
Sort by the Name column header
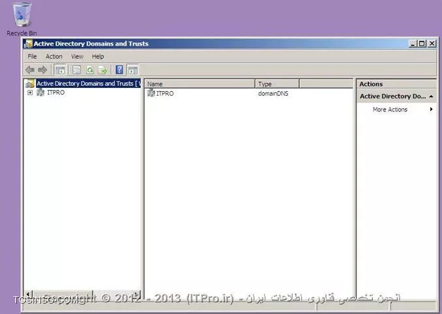tap(199, 83)
